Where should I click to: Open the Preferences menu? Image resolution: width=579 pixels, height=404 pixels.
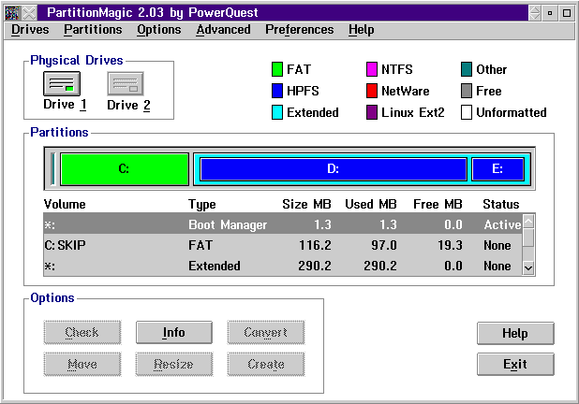300,30
